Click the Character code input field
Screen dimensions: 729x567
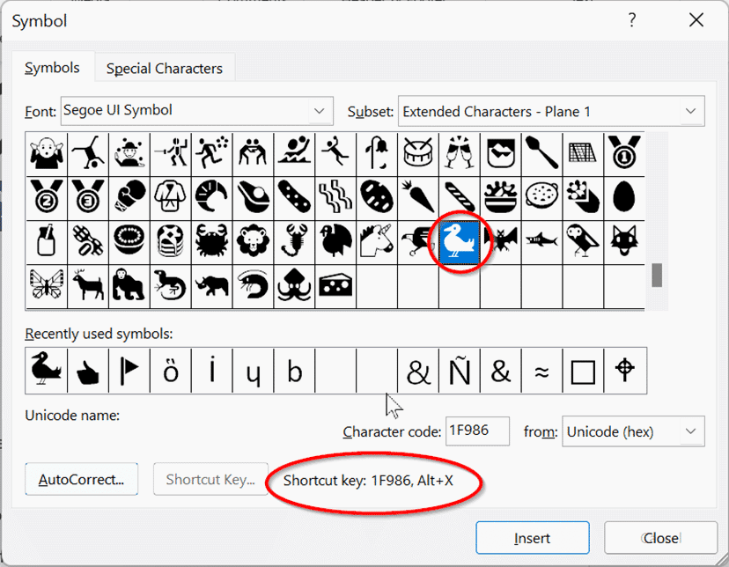477,431
